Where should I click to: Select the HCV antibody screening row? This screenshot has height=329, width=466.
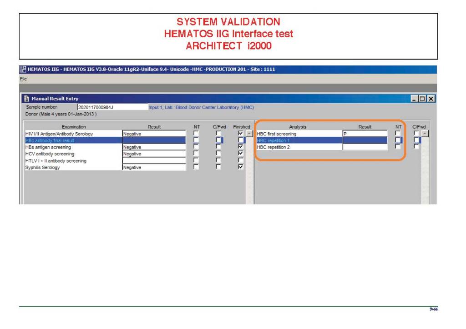(73, 154)
